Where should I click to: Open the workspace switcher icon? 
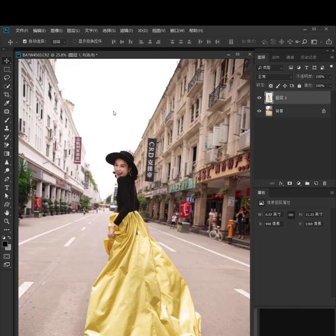314,42
